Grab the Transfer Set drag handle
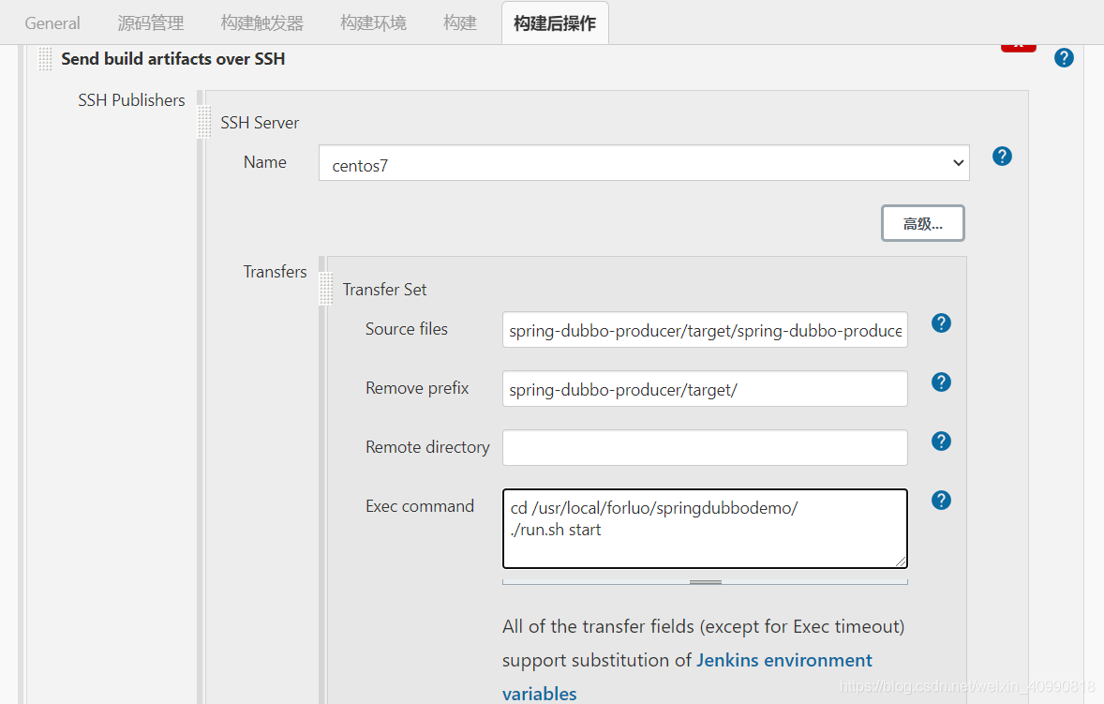The height and width of the screenshot is (704, 1104). pos(326,289)
